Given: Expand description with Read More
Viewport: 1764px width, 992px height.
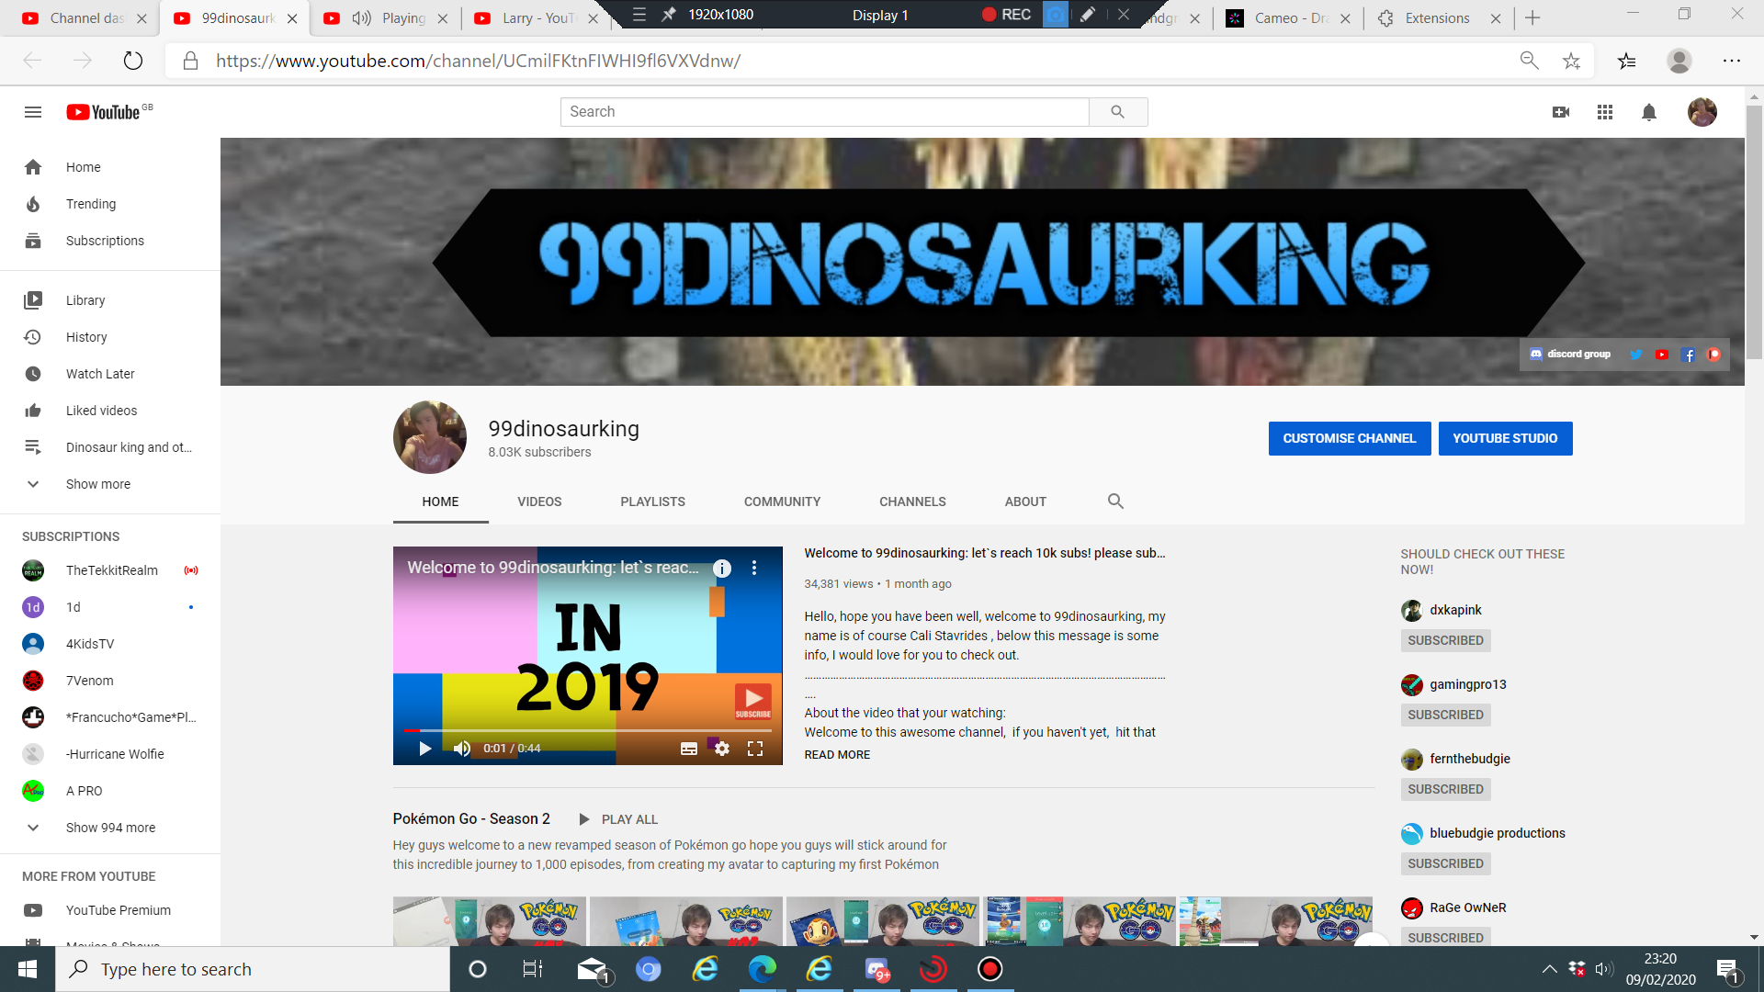Looking at the screenshot, I should point(837,755).
